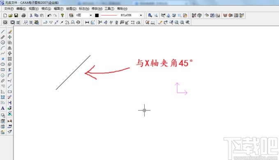
Task: Open the layer control icon beside 0层
Action: pyautogui.click(x=71, y=16)
